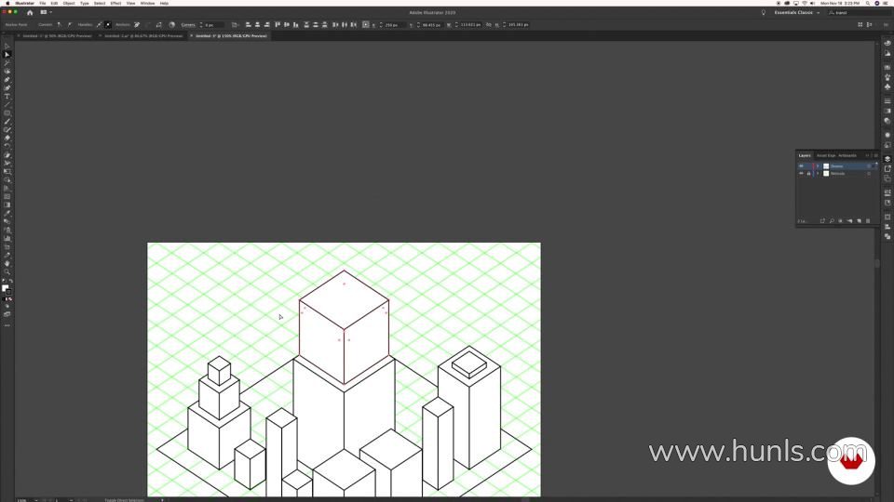Expand the locked second layer arrow
This screenshot has height=502, width=894.
(818, 174)
